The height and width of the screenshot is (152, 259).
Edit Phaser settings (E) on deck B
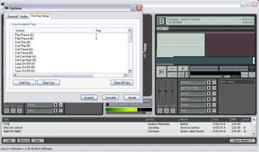[x=214, y=99]
